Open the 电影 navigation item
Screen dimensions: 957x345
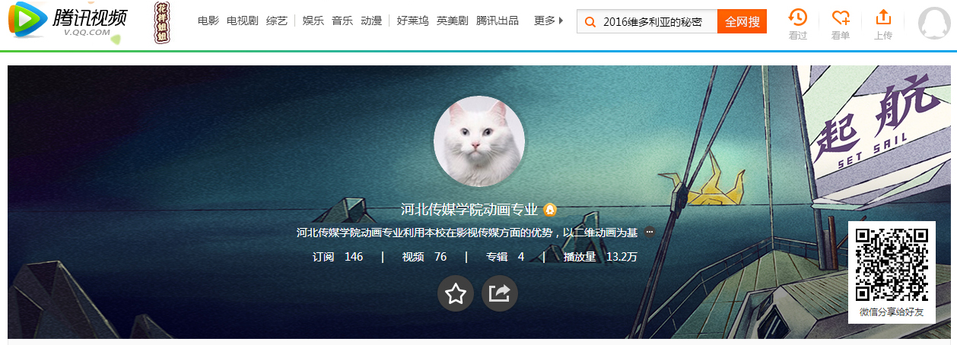coord(208,21)
